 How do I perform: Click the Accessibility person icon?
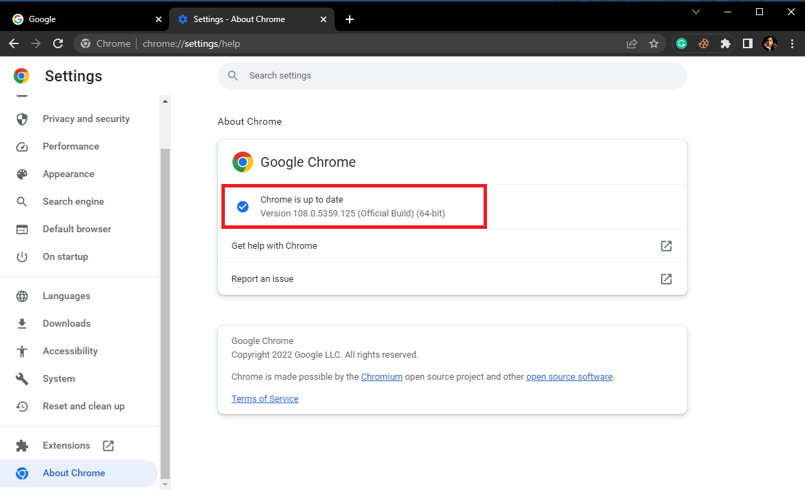(x=22, y=351)
